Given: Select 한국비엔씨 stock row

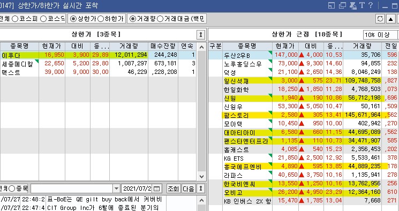Looking at the screenshot, I should coord(304,184).
